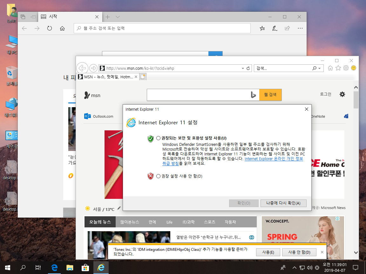Edit weather location pencil icon
The height and width of the screenshot is (274, 366).
(119, 208)
